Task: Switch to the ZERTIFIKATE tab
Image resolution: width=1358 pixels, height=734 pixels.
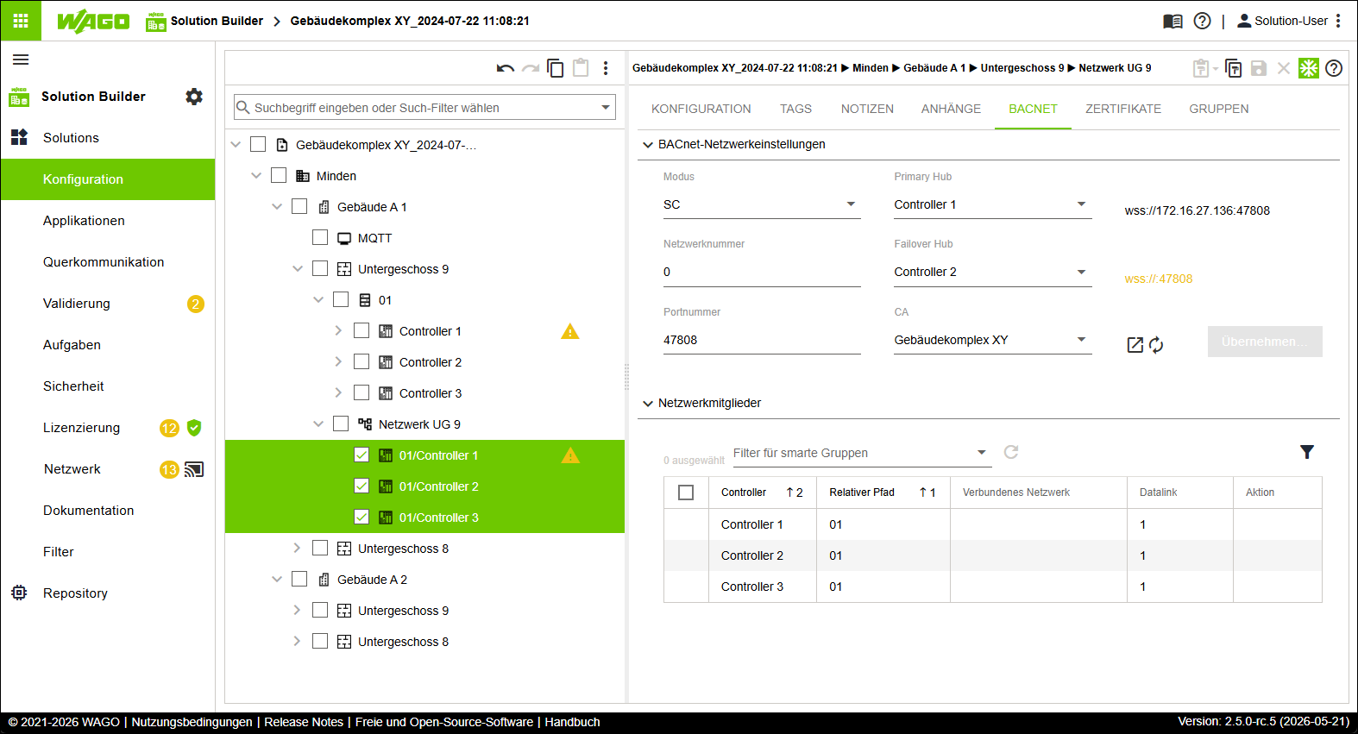Action: pos(1123,109)
